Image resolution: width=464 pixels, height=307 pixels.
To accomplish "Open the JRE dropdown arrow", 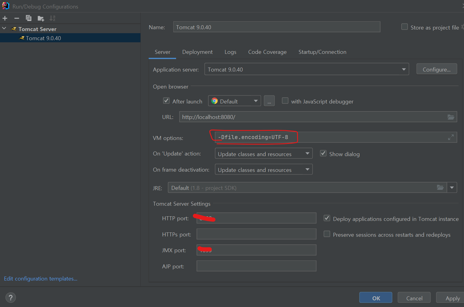I will (452, 187).
